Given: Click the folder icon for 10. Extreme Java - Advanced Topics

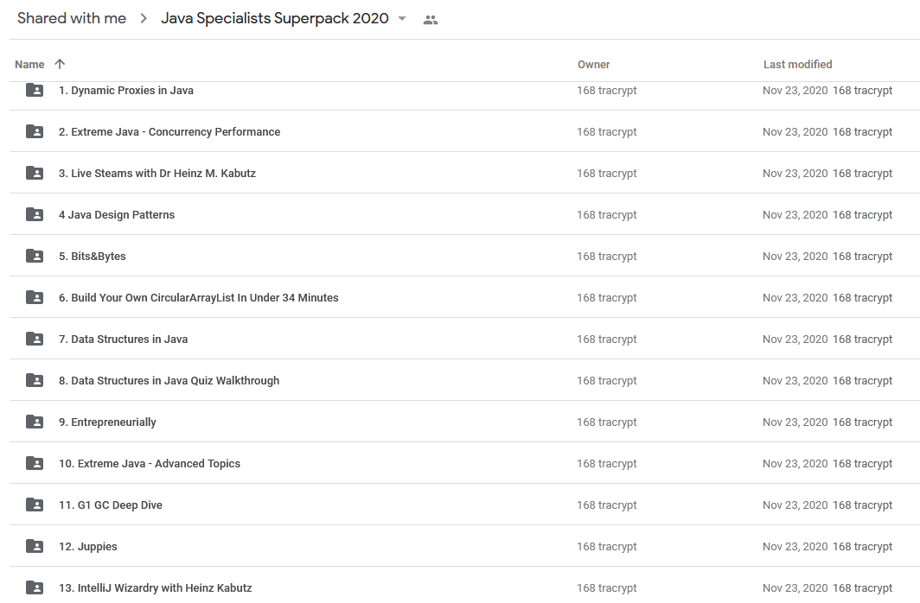Looking at the screenshot, I should coord(35,464).
